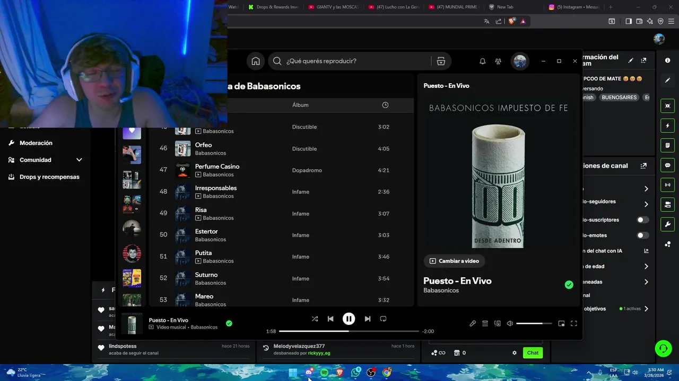Open Spotify miniplayer icon
The image size is (679, 381).
click(561, 323)
